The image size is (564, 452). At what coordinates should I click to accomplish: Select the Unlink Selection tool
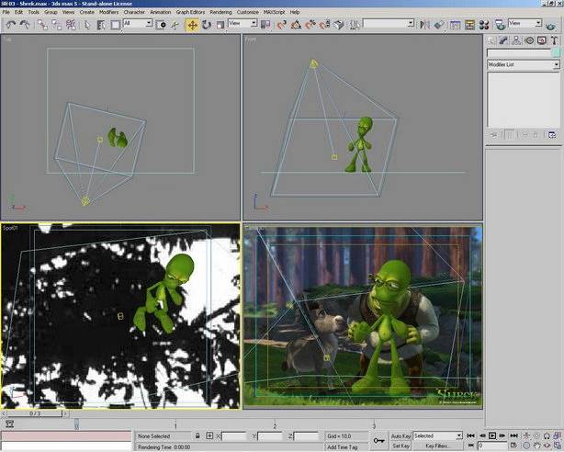(57, 25)
